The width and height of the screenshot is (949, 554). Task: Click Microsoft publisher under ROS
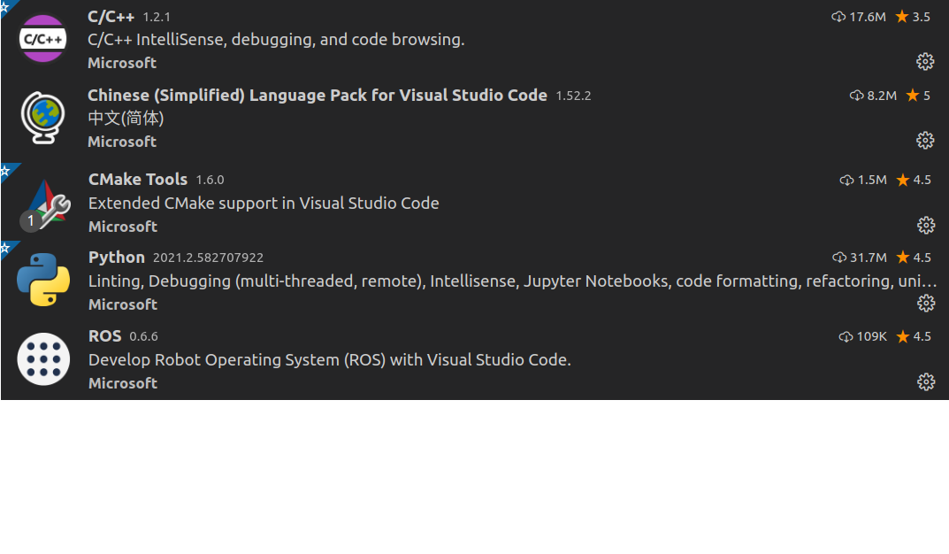[x=123, y=383]
